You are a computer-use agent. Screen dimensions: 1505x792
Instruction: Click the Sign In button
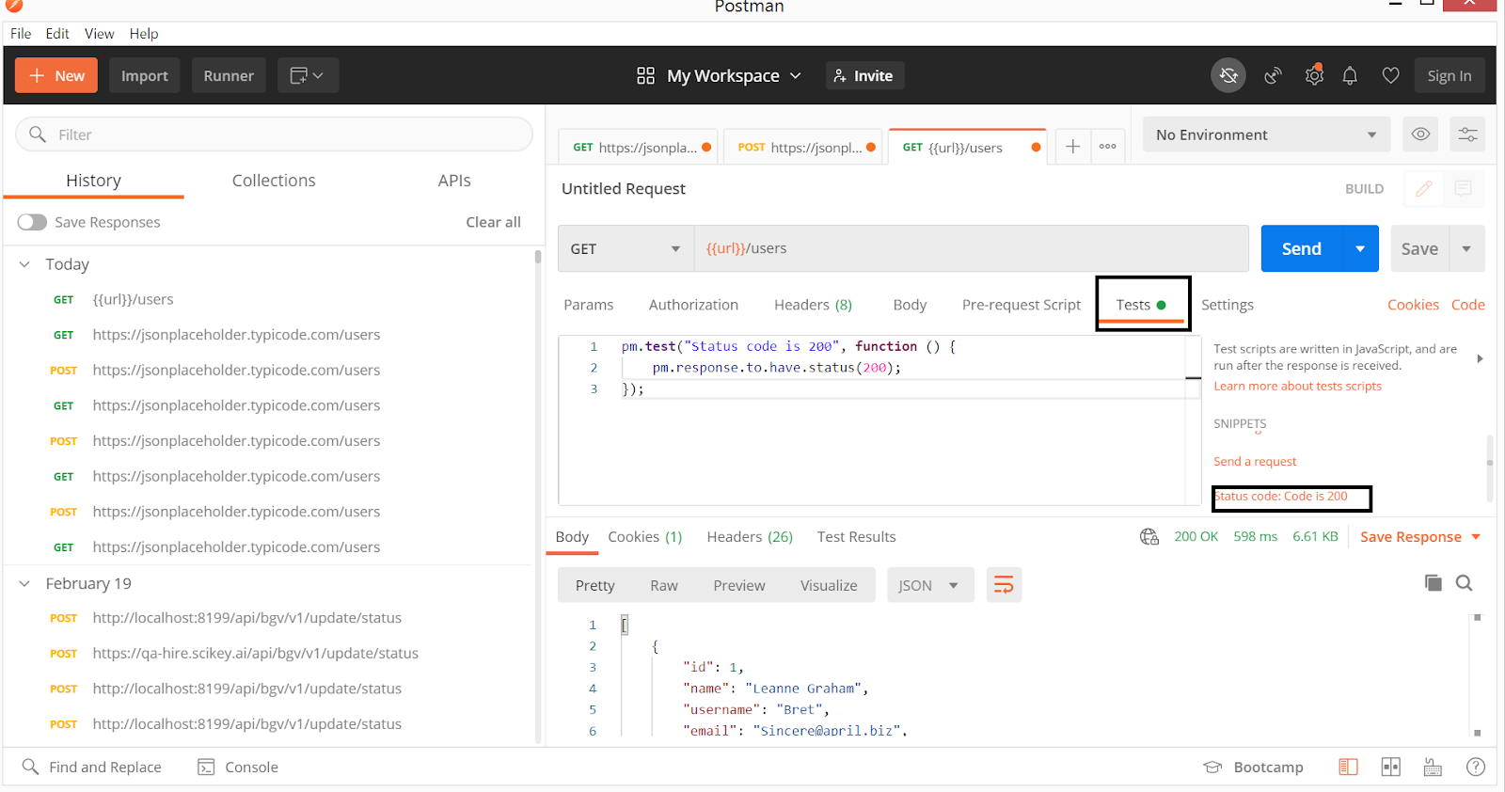(1449, 75)
